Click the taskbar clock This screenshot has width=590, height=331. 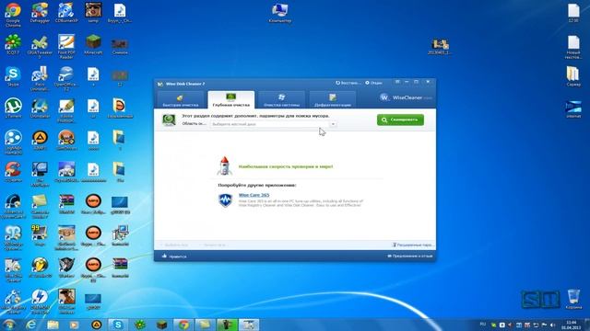tap(571, 325)
